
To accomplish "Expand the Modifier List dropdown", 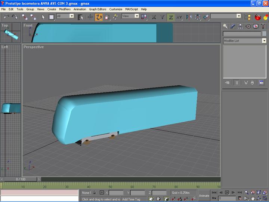I will 264,41.
